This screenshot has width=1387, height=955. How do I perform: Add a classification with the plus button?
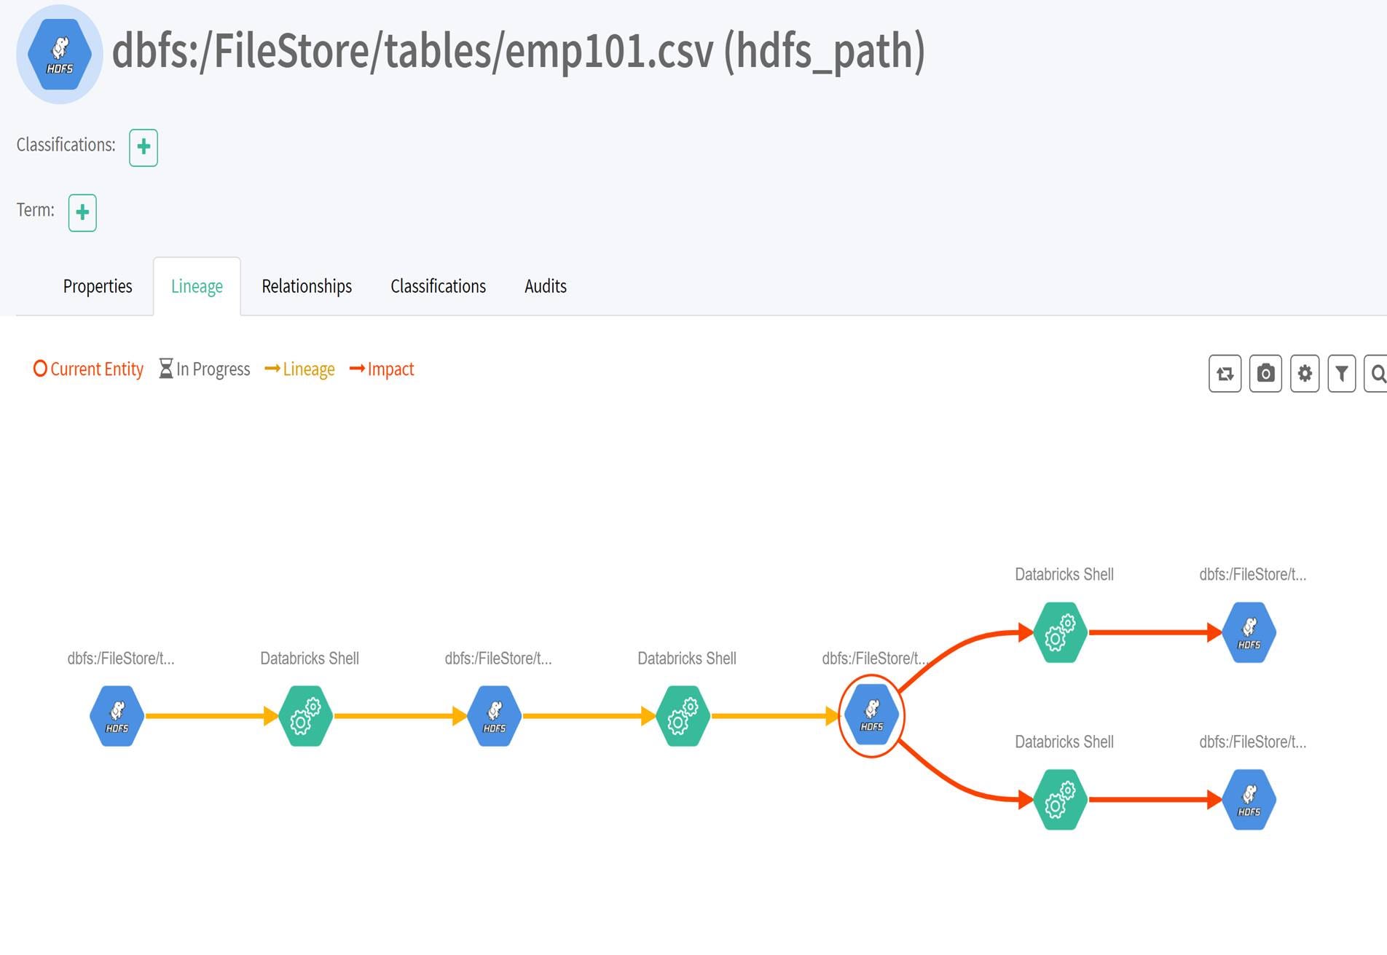(x=143, y=147)
